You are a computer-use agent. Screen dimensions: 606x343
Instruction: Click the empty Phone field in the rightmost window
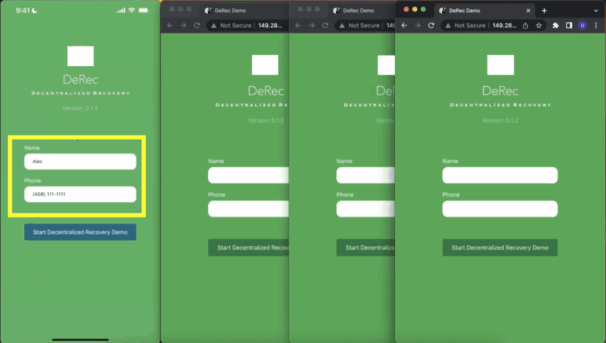(499, 209)
